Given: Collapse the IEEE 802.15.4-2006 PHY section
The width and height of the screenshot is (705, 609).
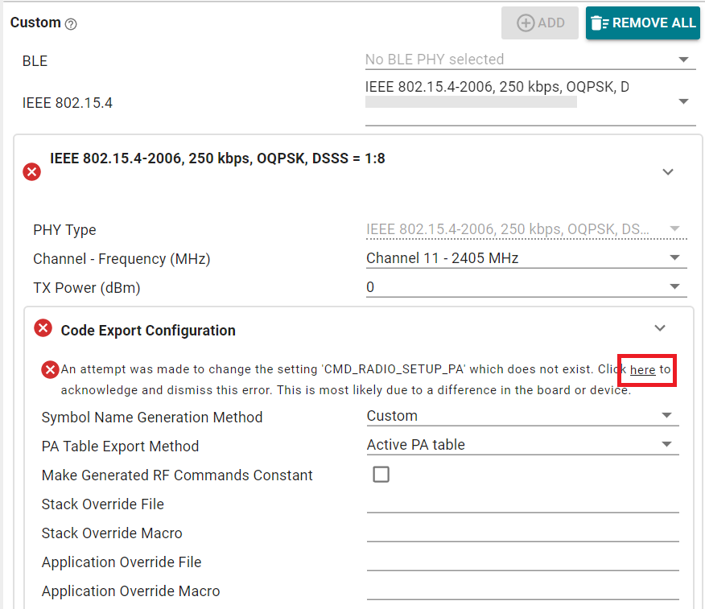Looking at the screenshot, I should 668,172.
